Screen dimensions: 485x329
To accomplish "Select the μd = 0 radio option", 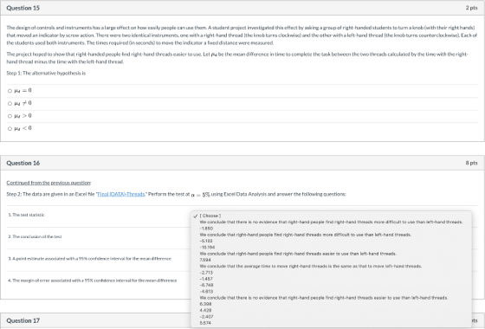I will tap(10, 91).
